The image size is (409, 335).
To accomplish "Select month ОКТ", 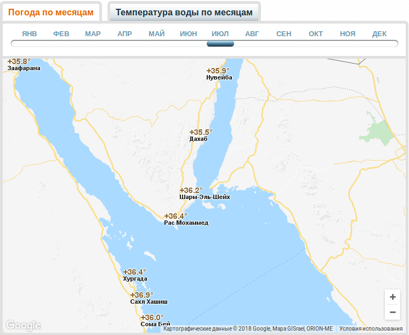I will pos(316,34).
